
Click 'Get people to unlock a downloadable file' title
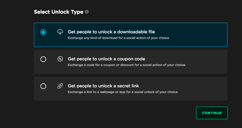pos(111,32)
